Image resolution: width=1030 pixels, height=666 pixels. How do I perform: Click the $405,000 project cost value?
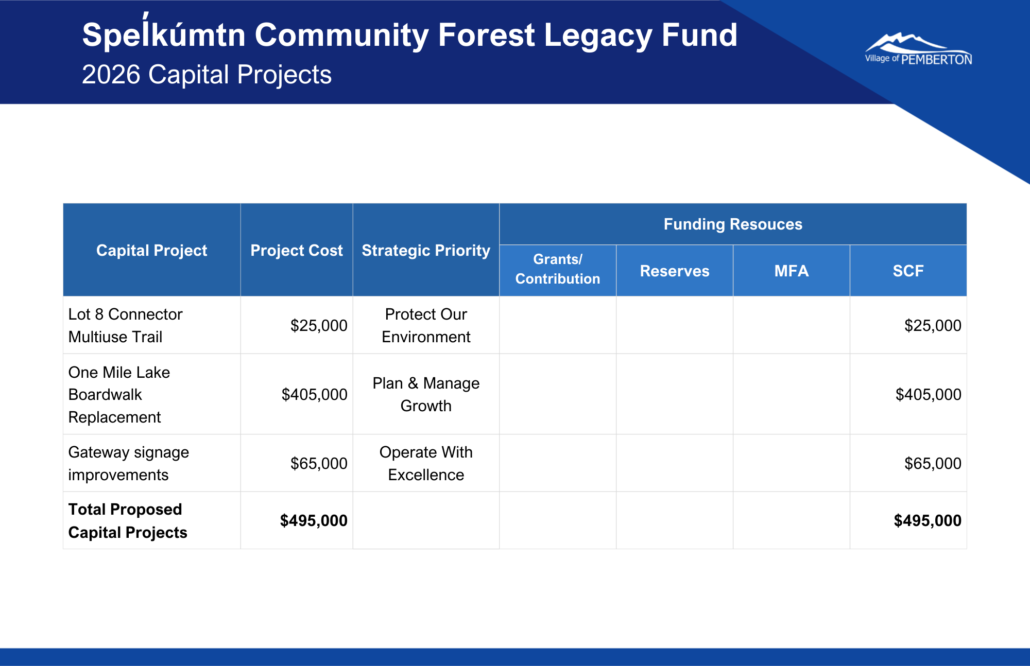tap(314, 394)
